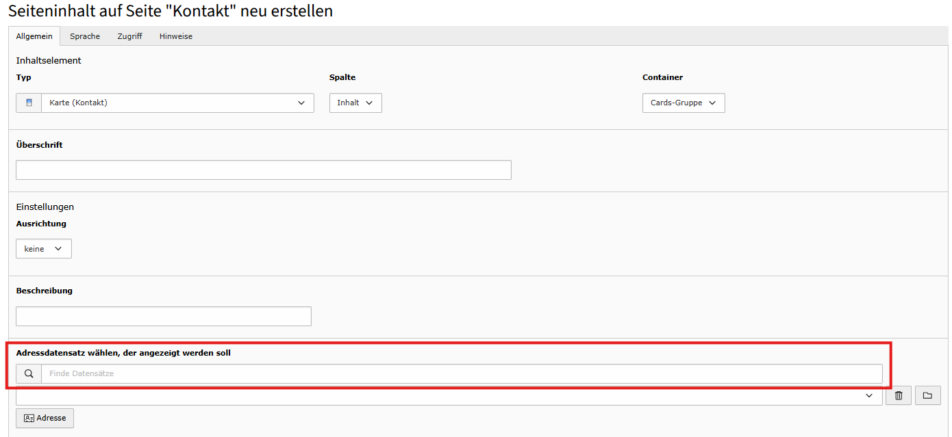Image resolution: width=952 pixels, height=437 pixels.
Task: Expand the Spalte dropdown set to Inhalt
Action: (x=355, y=103)
